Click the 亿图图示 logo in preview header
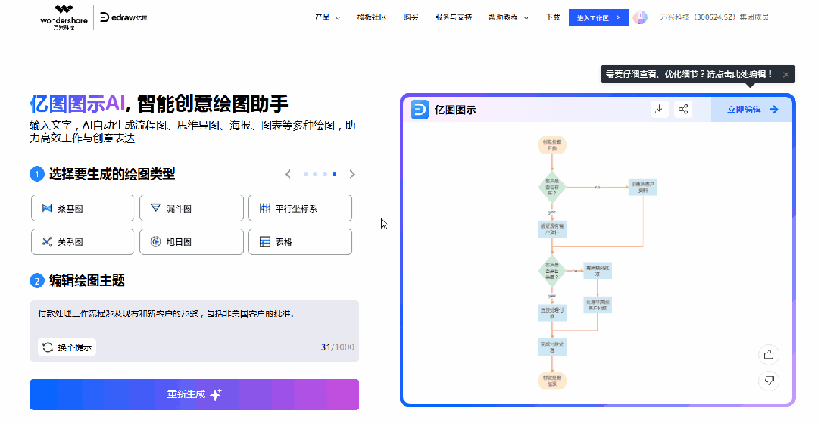The height and width of the screenshot is (426, 818). [x=443, y=110]
